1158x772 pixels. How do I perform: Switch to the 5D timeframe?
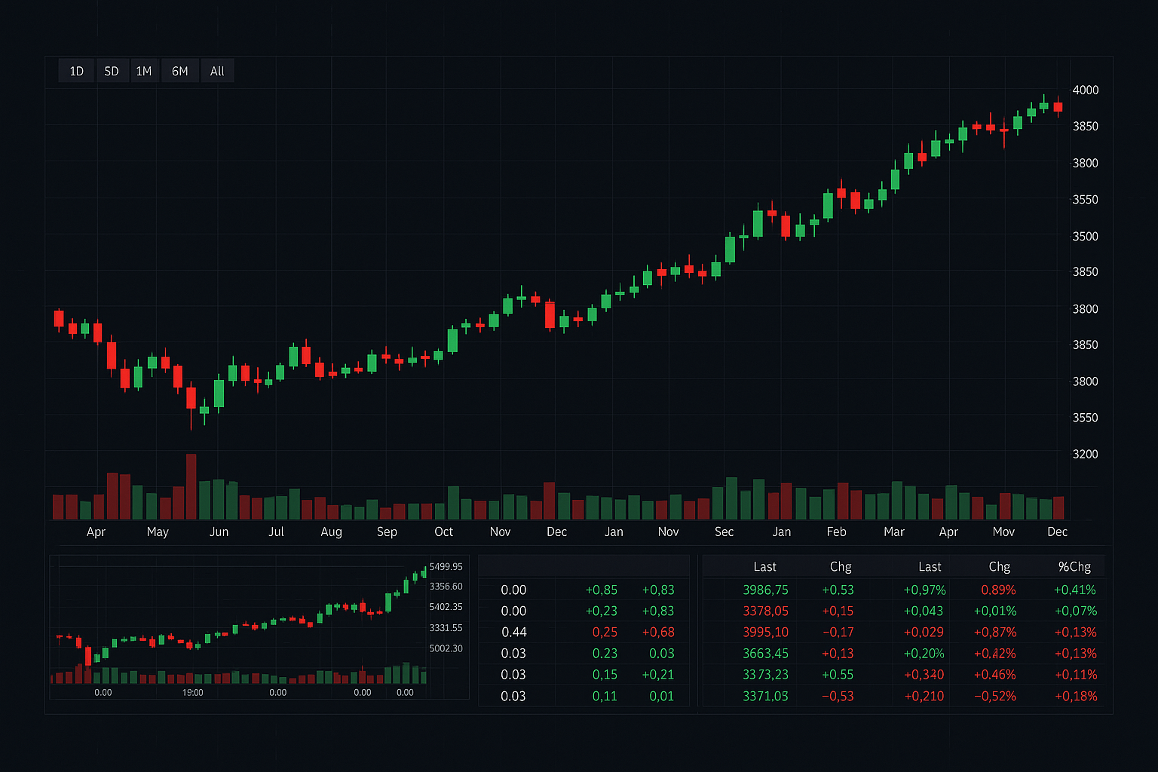click(112, 71)
